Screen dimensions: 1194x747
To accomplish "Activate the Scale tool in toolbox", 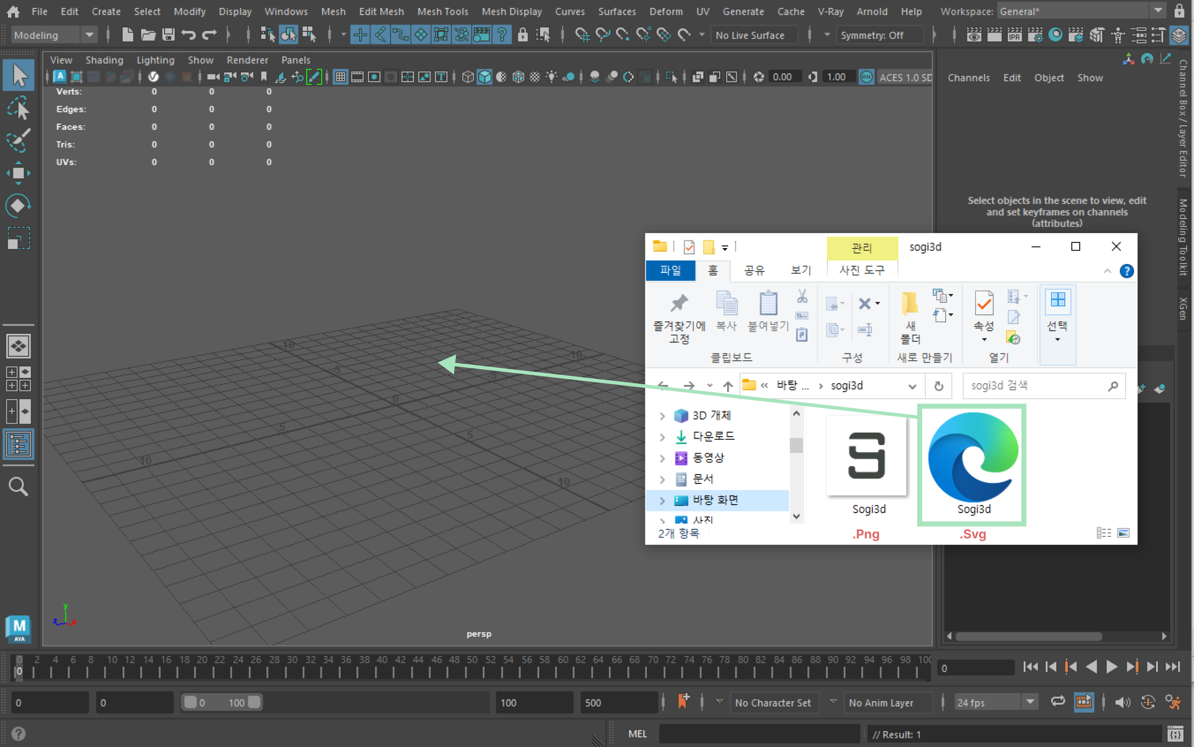I will click(18, 238).
